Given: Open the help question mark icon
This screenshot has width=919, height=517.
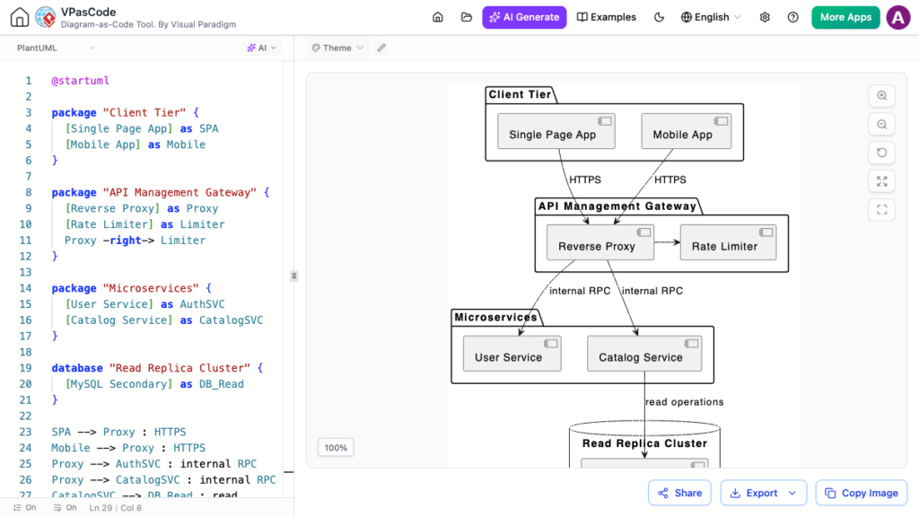Looking at the screenshot, I should tap(793, 17).
